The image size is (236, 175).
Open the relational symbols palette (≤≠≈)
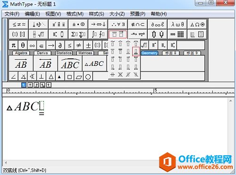click(x=19, y=24)
